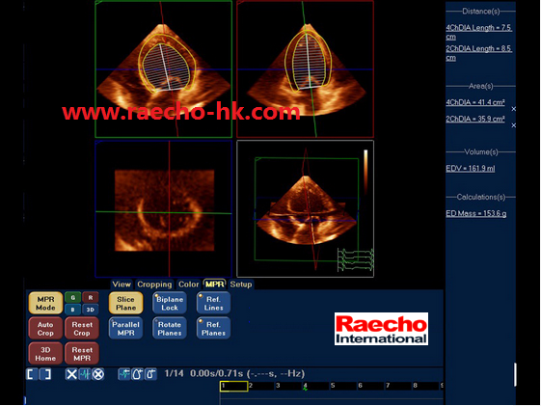Click the right bracket trim icon

pyautogui.click(x=45, y=374)
